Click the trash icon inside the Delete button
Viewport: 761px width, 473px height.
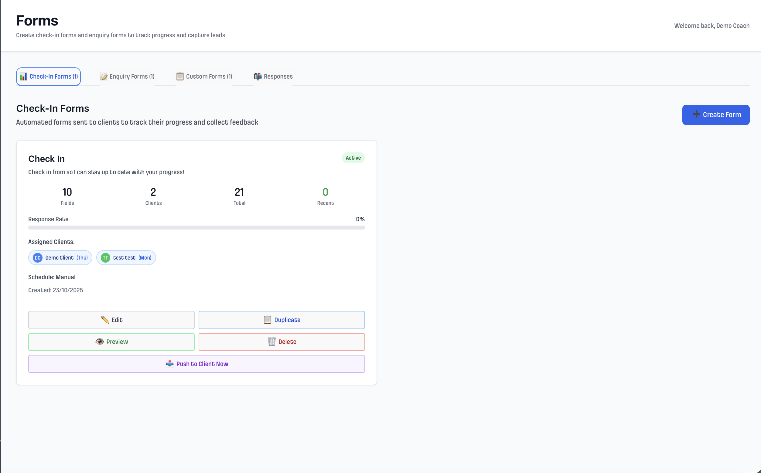click(x=271, y=342)
